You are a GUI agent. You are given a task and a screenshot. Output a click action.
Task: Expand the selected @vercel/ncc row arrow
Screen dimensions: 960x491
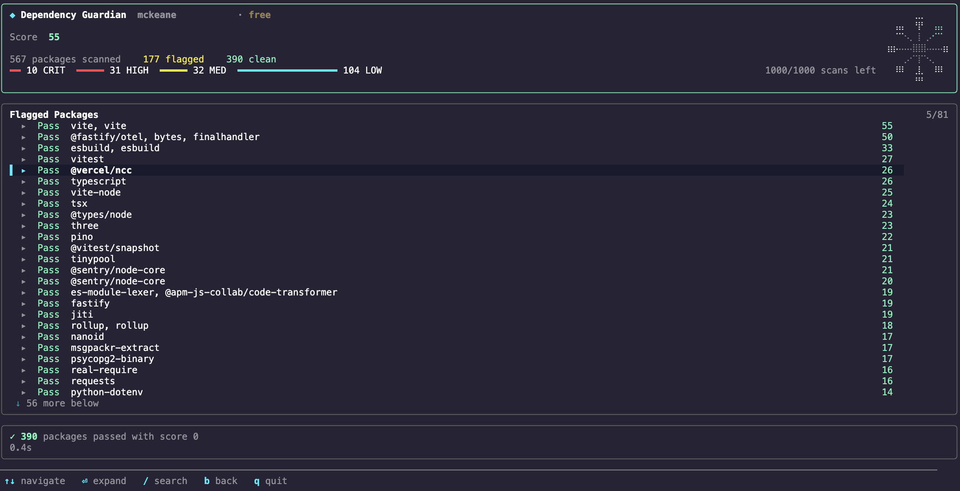pyautogui.click(x=24, y=170)
